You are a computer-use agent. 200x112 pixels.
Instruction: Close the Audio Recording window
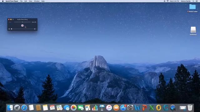tap(9, 19)
